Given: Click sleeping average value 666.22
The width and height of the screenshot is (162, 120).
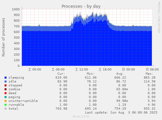Looking at the screenshot, I should point(120,78).
